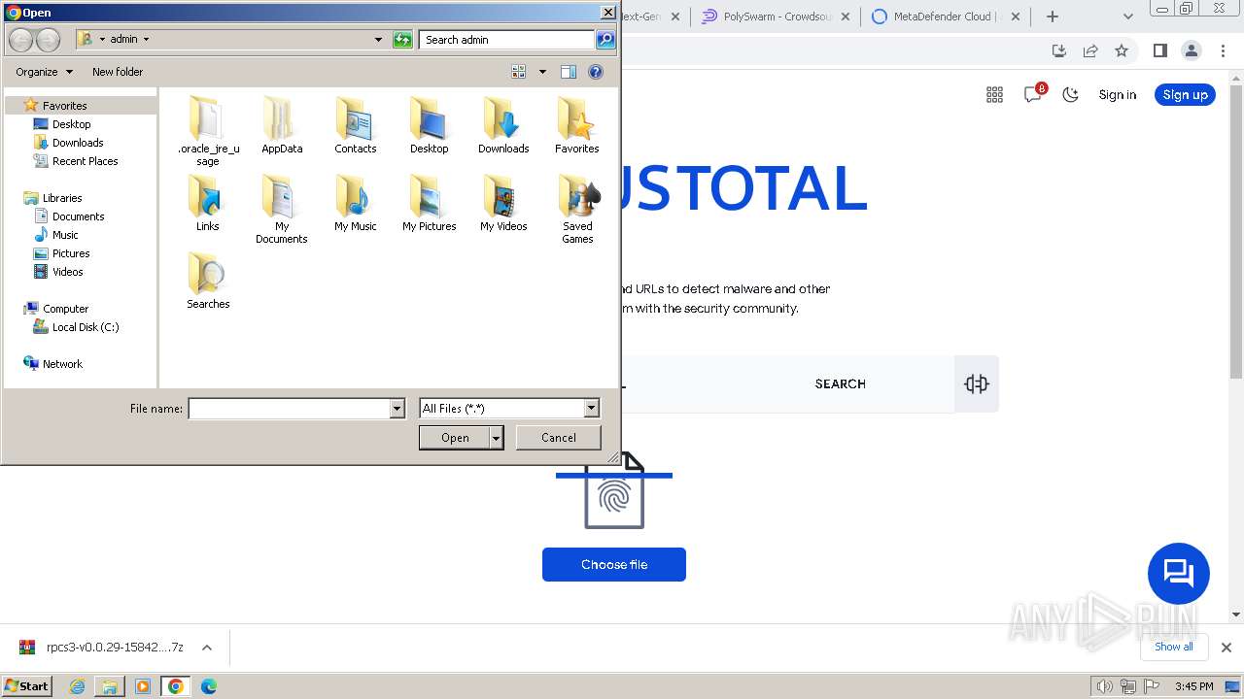Expand the change view dropdown arrow

(542, 72)
